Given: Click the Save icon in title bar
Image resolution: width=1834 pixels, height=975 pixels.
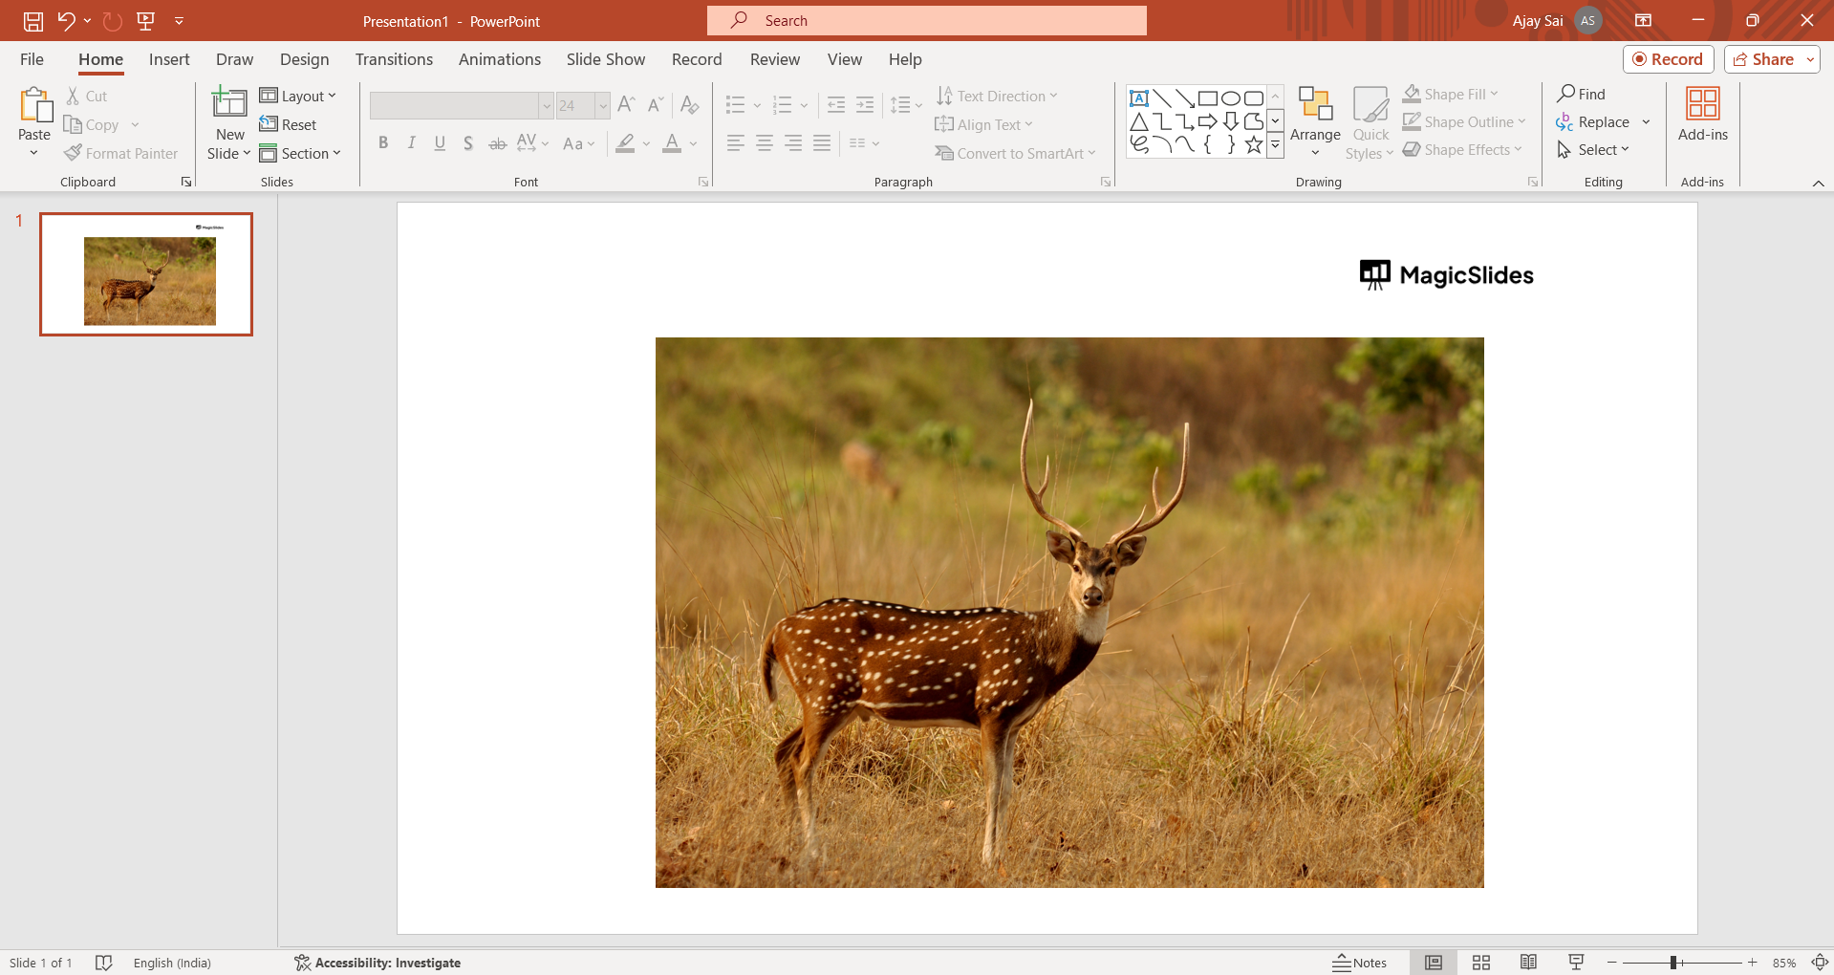Looking at the screenshot, I should tap(33, 21).
